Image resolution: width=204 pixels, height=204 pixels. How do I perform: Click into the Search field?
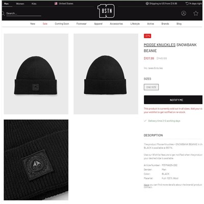click(x=23, y=13)
